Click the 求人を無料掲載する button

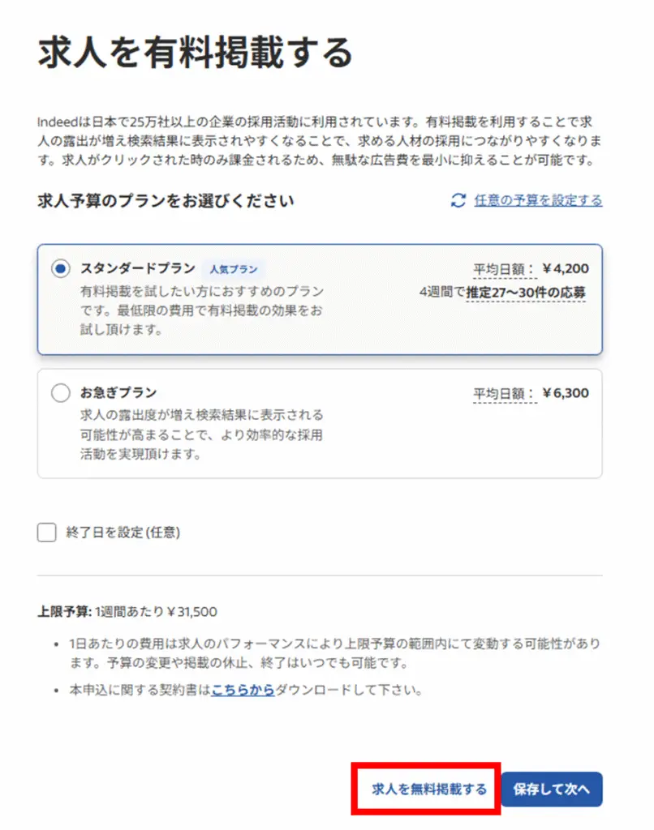tap(428, 786)
